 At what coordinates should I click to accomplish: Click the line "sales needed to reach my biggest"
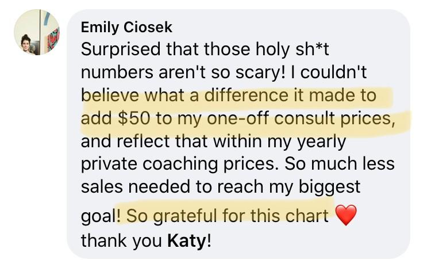(x=220, y=188)
